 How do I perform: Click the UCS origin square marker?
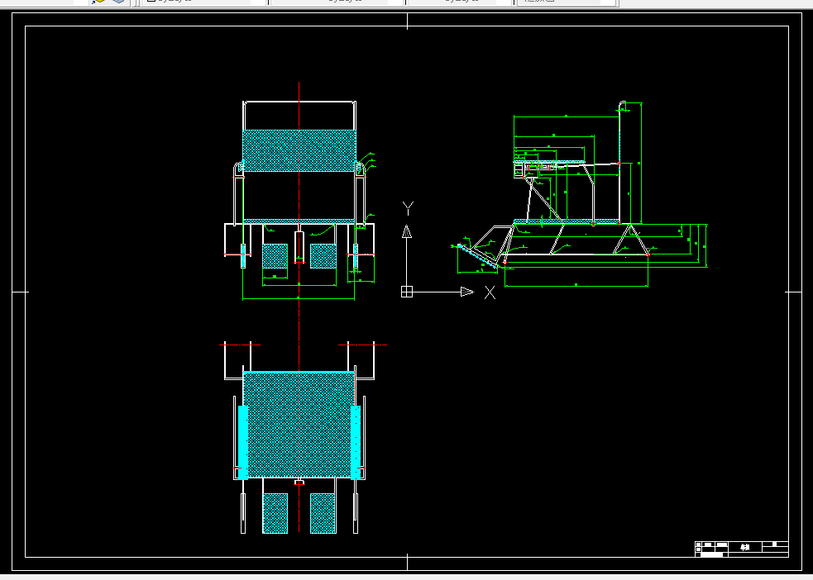pyautogui.click(x=407, y=292)
